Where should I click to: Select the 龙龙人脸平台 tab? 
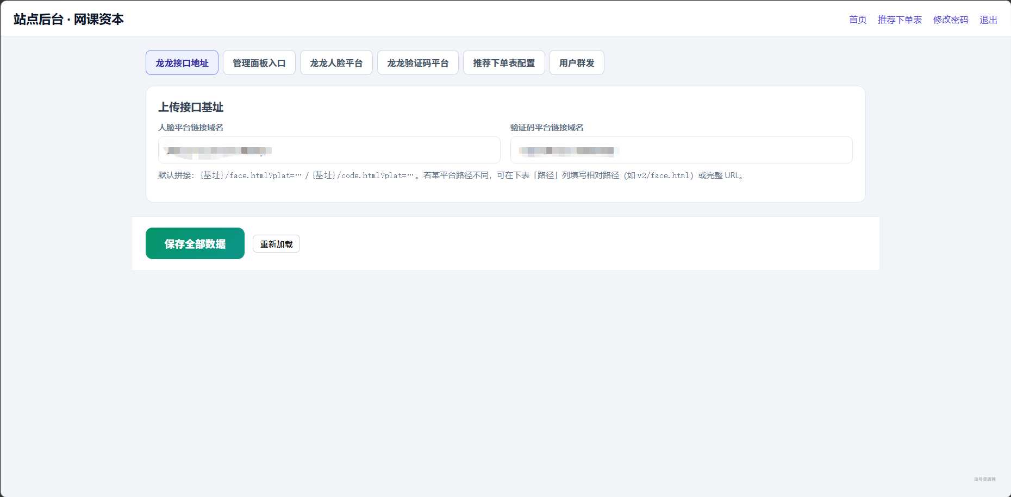336,62
